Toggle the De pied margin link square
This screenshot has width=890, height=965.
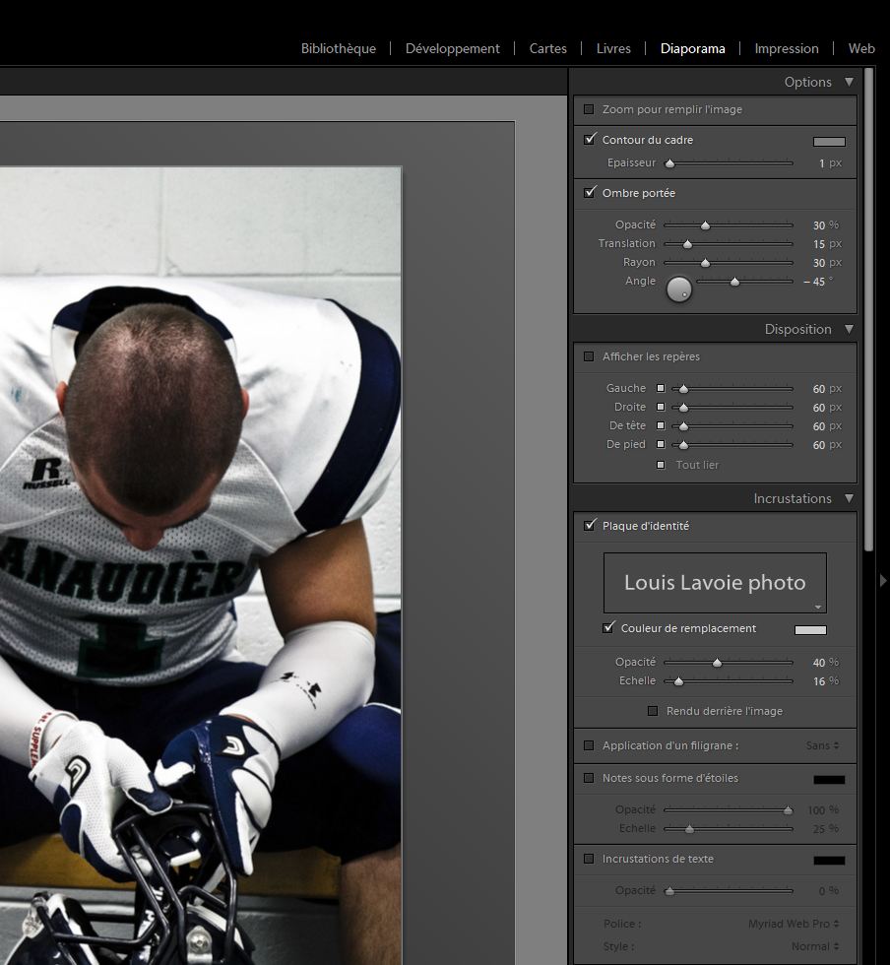[x=661, y=445]
